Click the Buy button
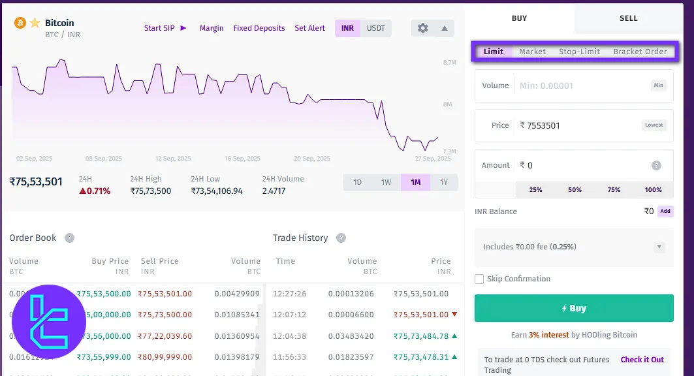694x376 pixels. [x=574, y=307]
